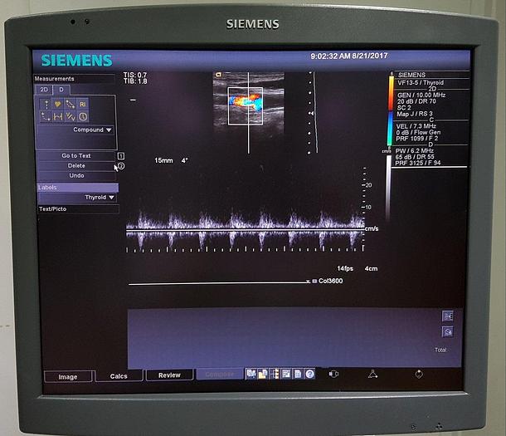Select the dotted vertical distance measurement tool
The image size is (506, 436).
[46, 104]
